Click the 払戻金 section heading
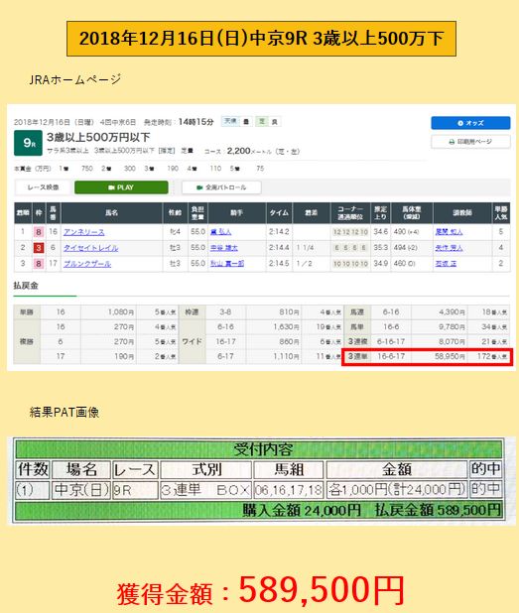 tap(26, 286)
